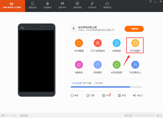Open the 音乐铃声 ringtones tab
Viewport: 163px width, 118px height.
pos(92,6)
